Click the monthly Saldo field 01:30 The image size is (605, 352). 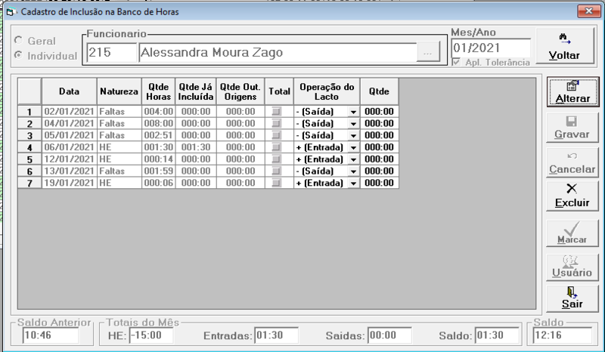pyautogui.click(x=497, y=335)
